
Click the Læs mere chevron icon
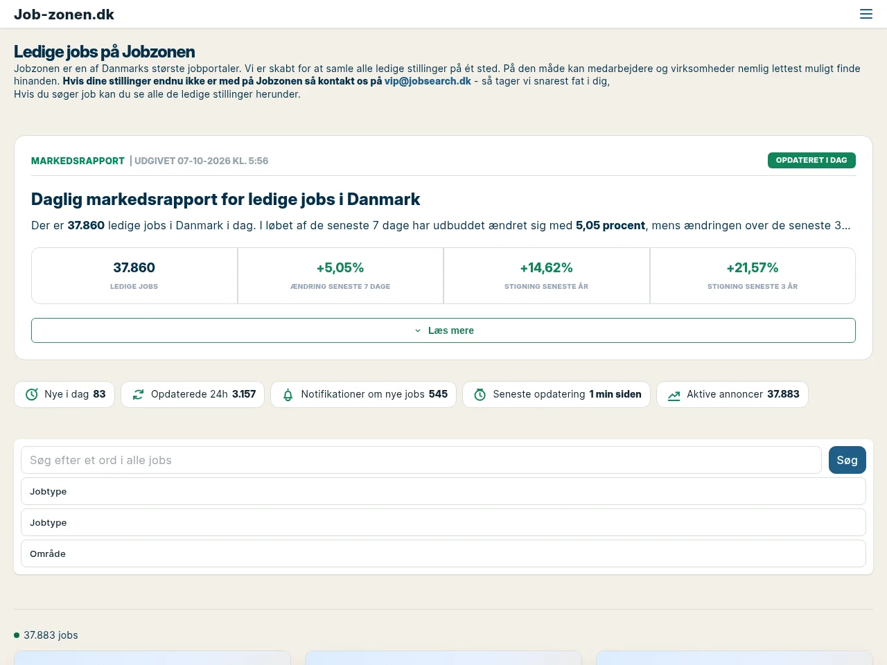tap(418, 330)
